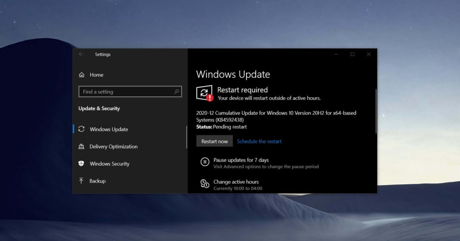Screen dimensions: 460x241
Task: Maximize the Settings window
Action: pyautogui.click(x=352, y=54)
